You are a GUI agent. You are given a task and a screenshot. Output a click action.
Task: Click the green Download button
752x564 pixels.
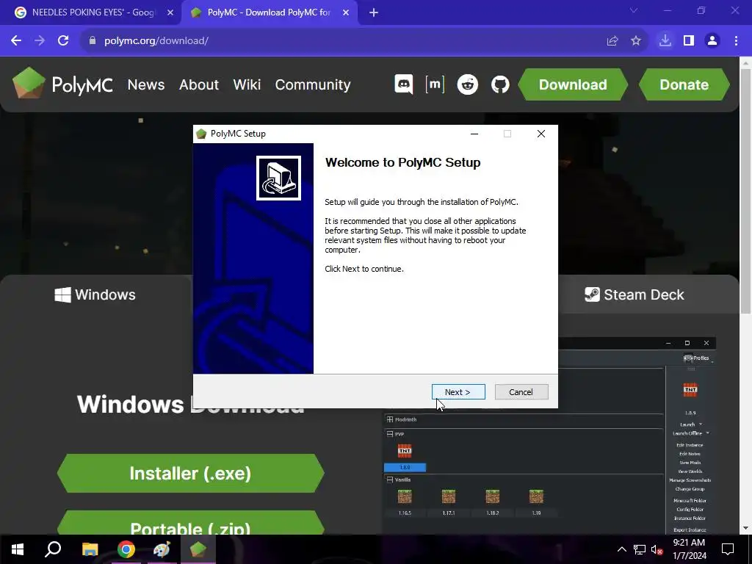(x=573, y=84)
